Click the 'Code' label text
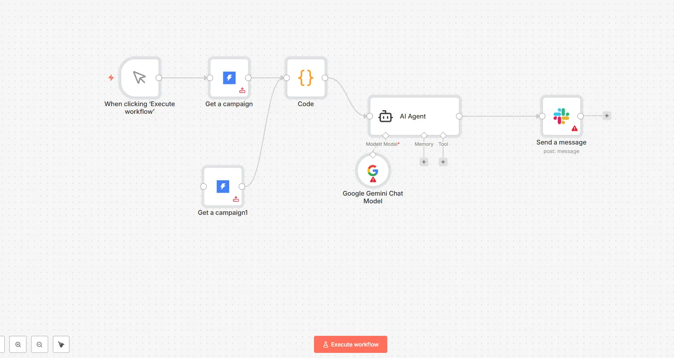The image size is (674, 358). 306,104
